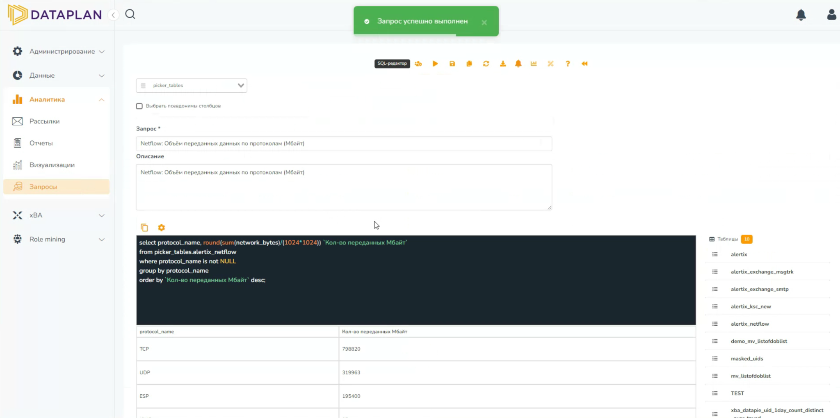Open the picker_tables schema dropdown

coord(192,85)
